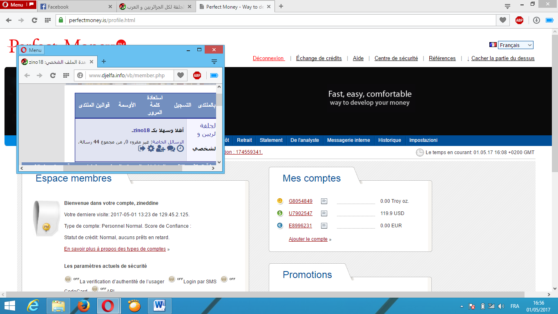Click the EUR account euro icon

[x=280, y=225]
